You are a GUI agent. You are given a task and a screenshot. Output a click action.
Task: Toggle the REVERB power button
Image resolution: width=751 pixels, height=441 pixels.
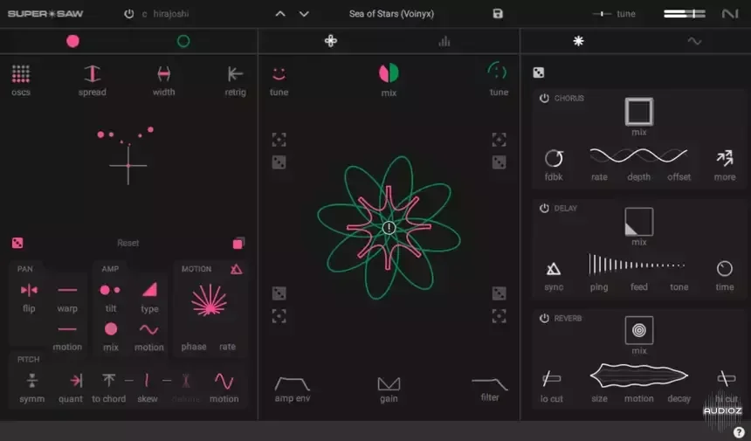pos(544,319)
